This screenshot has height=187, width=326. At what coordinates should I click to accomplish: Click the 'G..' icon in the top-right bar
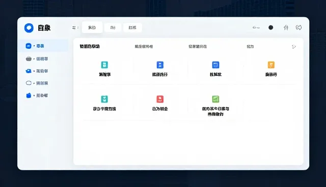coord(256,27)
